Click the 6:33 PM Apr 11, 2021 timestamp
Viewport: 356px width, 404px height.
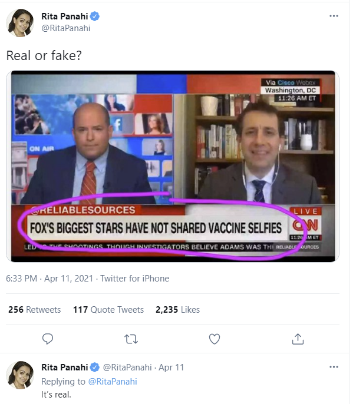(x=50, y=278)
